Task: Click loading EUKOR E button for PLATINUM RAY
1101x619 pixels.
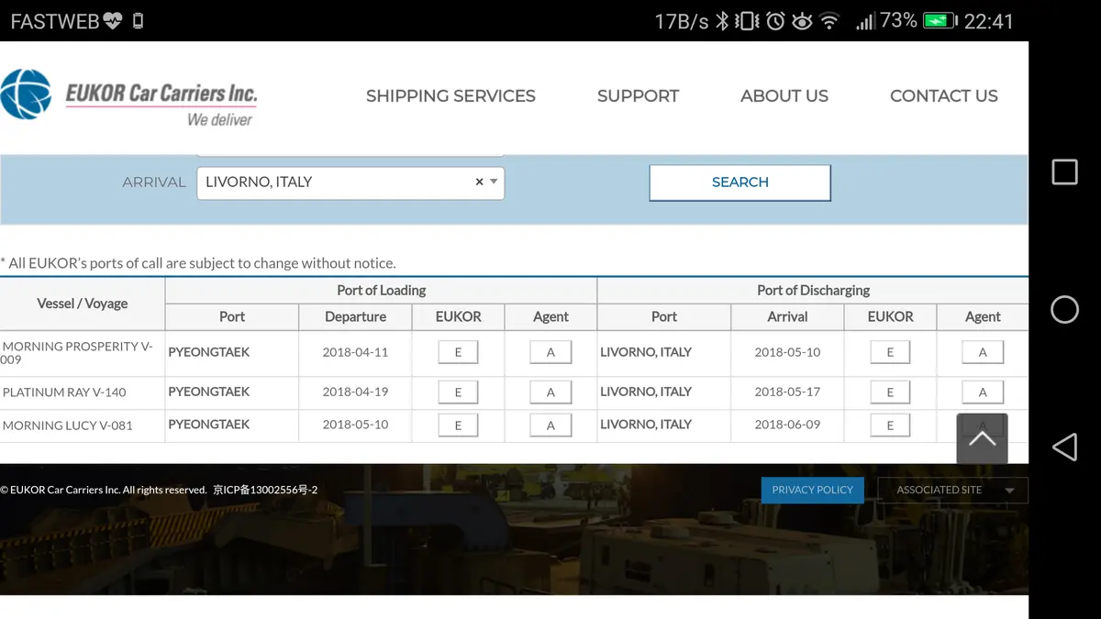Action: [458, 392]
